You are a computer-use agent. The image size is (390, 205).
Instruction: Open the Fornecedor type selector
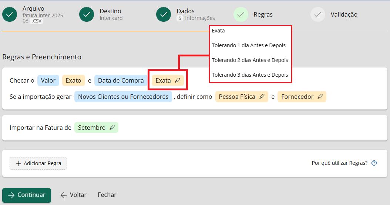[x=302, y=97]
